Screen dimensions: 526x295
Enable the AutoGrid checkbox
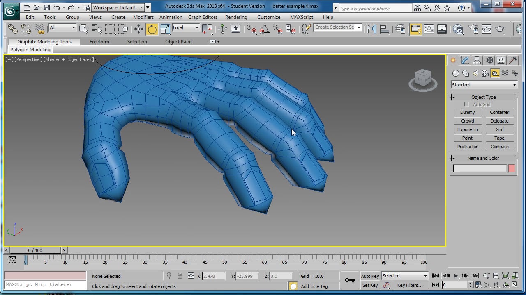coord(466,104)
